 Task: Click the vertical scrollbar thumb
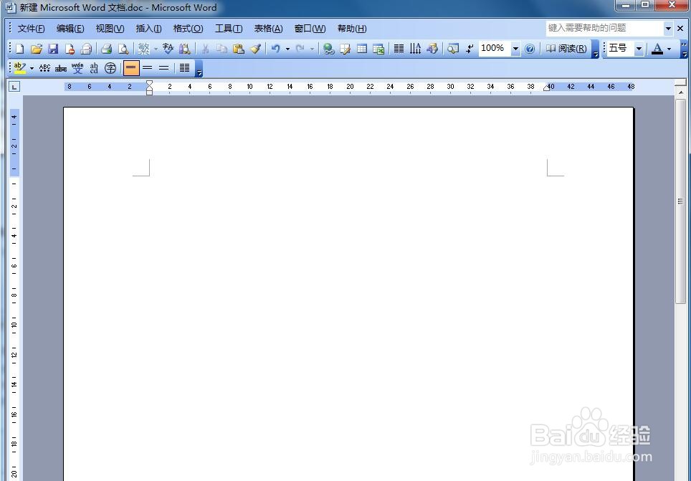point(680,201)
